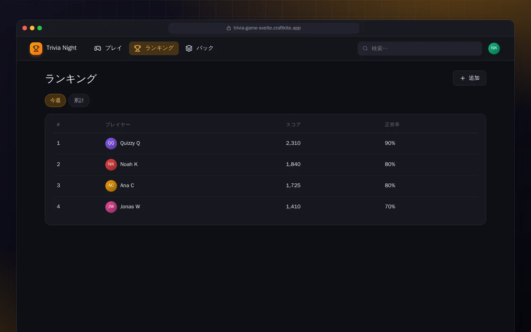
Task: Click Quizzy Q's QQ avatar
Action: (111, 143)
